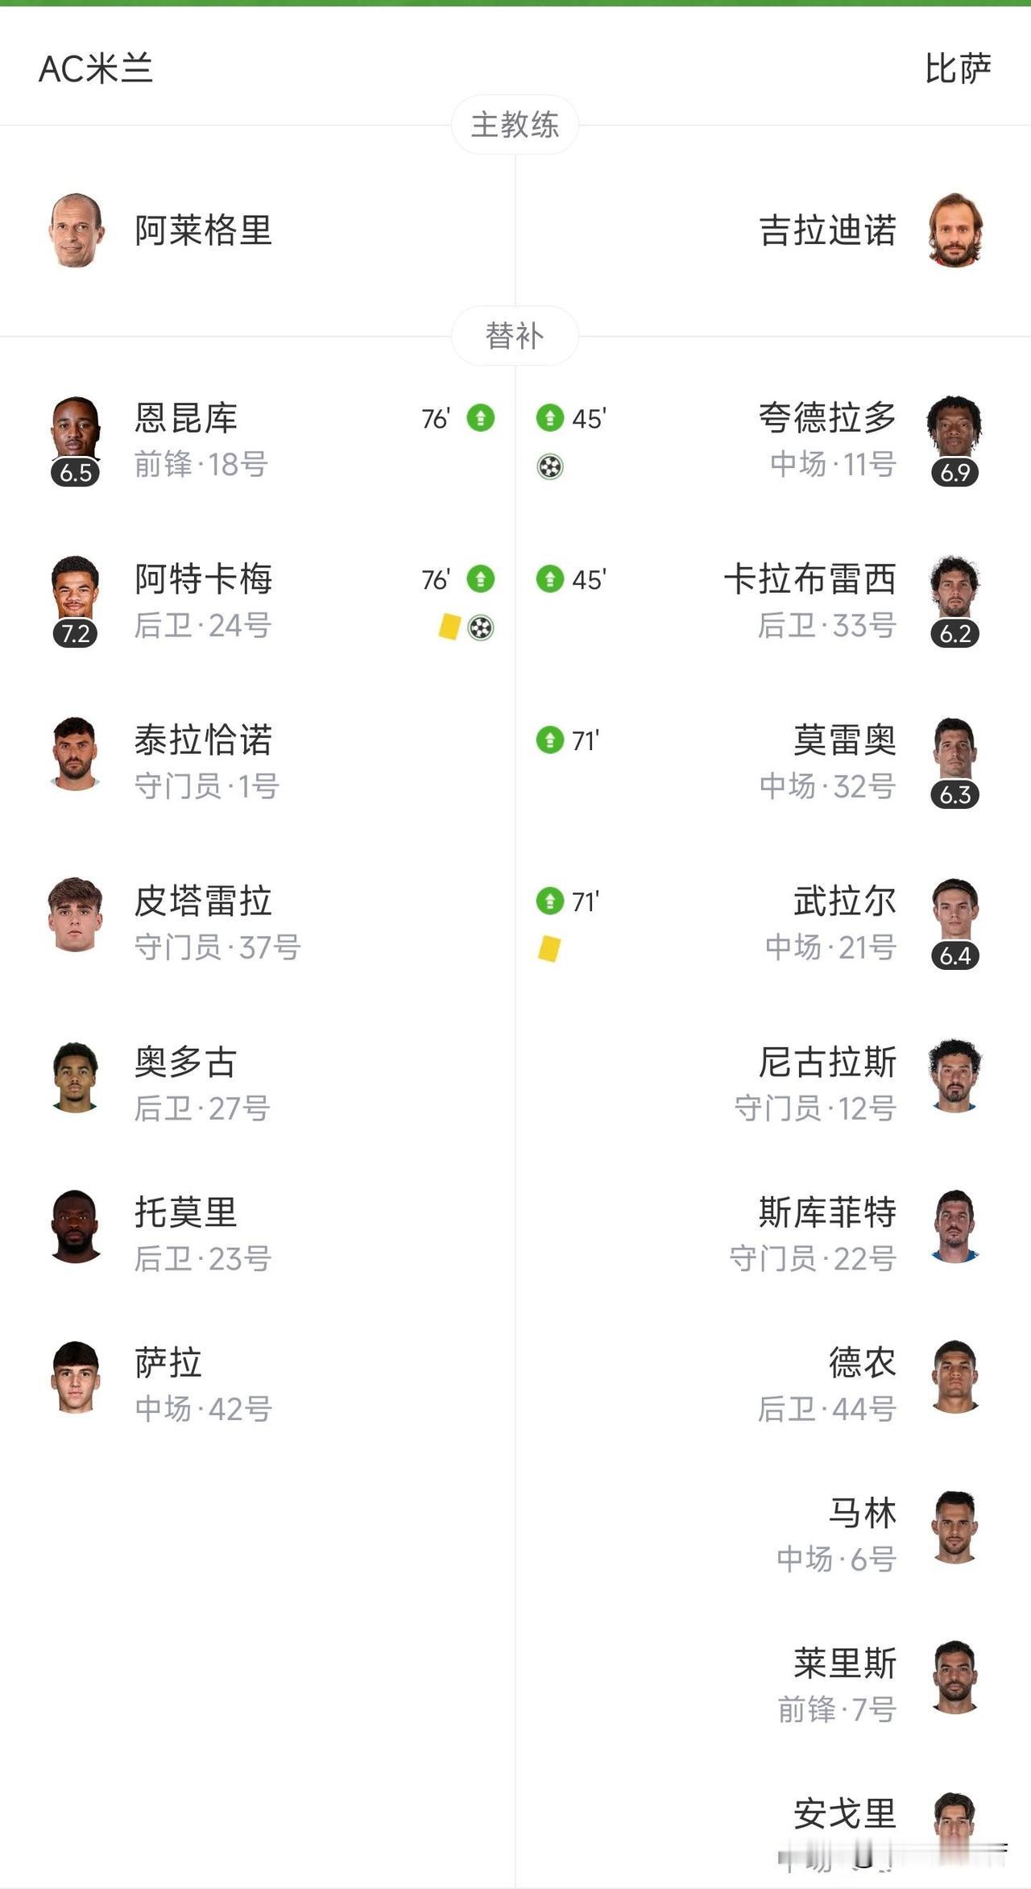Select the 主教练 section label
The image size is (1031, 1889).
(515, 125)
